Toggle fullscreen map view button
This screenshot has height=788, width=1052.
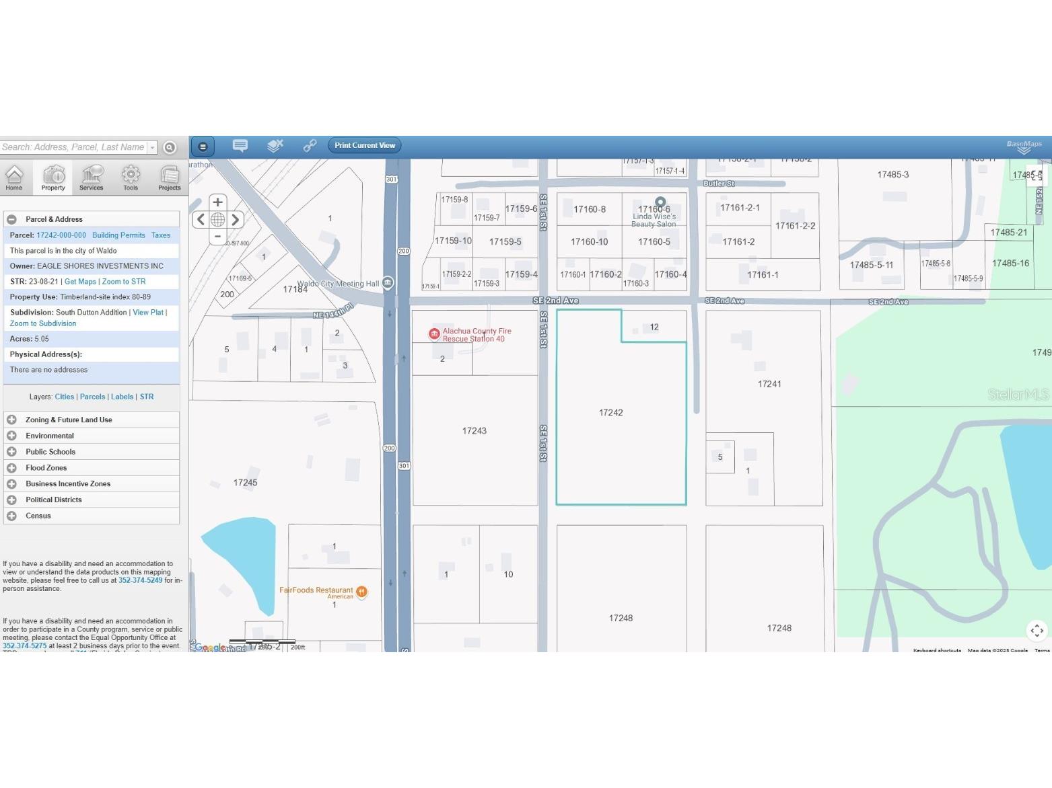click(x=1037, y=630)
